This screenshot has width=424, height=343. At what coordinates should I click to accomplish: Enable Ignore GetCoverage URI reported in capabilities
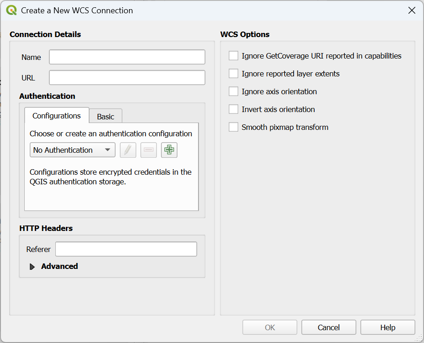coord(234,56)
